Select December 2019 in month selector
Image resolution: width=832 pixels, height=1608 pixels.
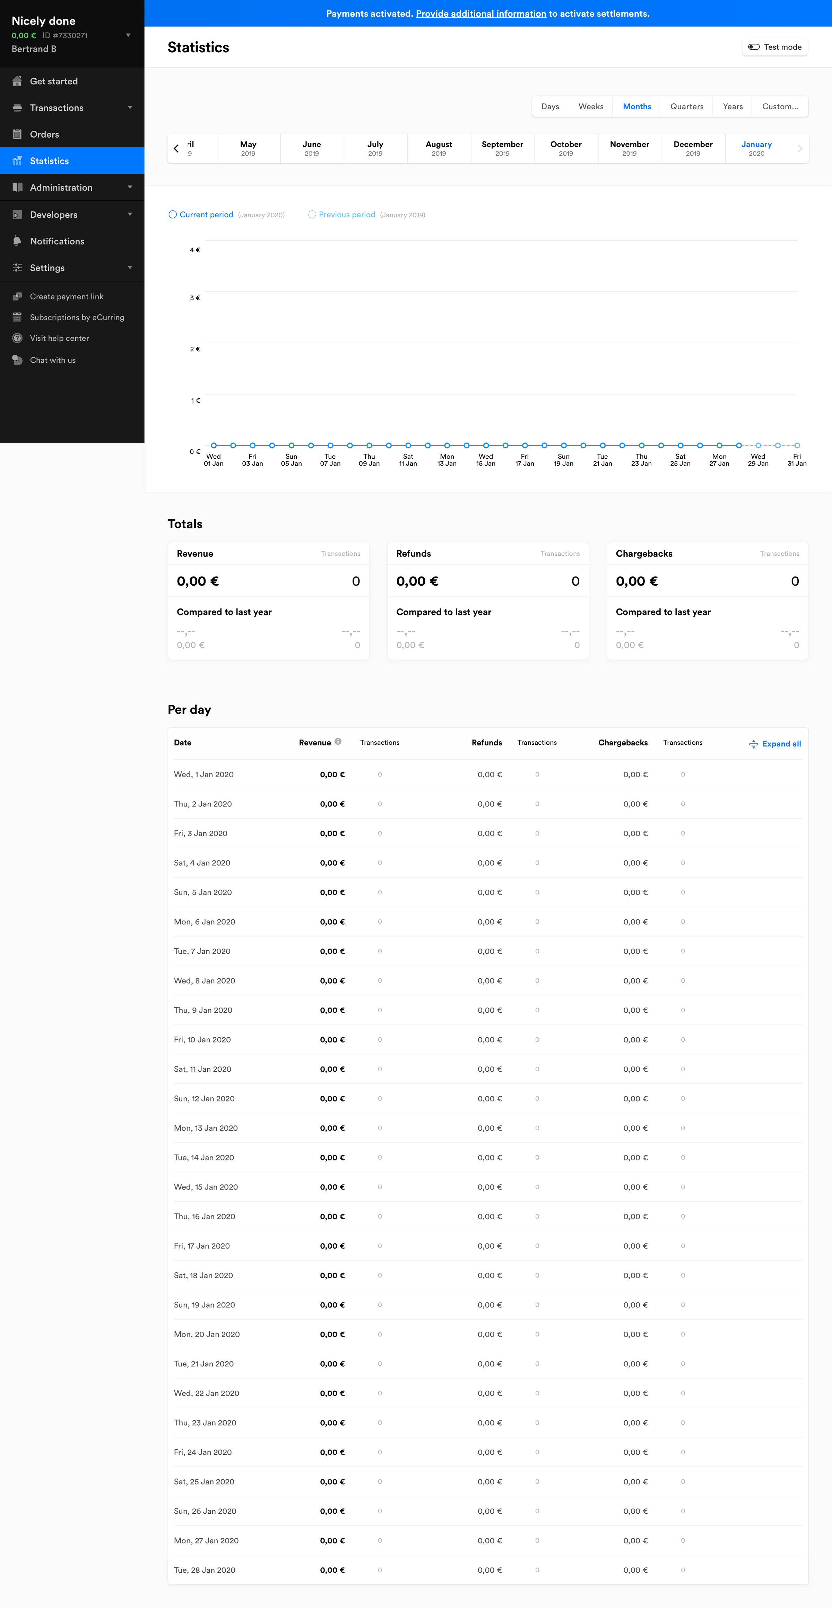(x=693, y=149)
